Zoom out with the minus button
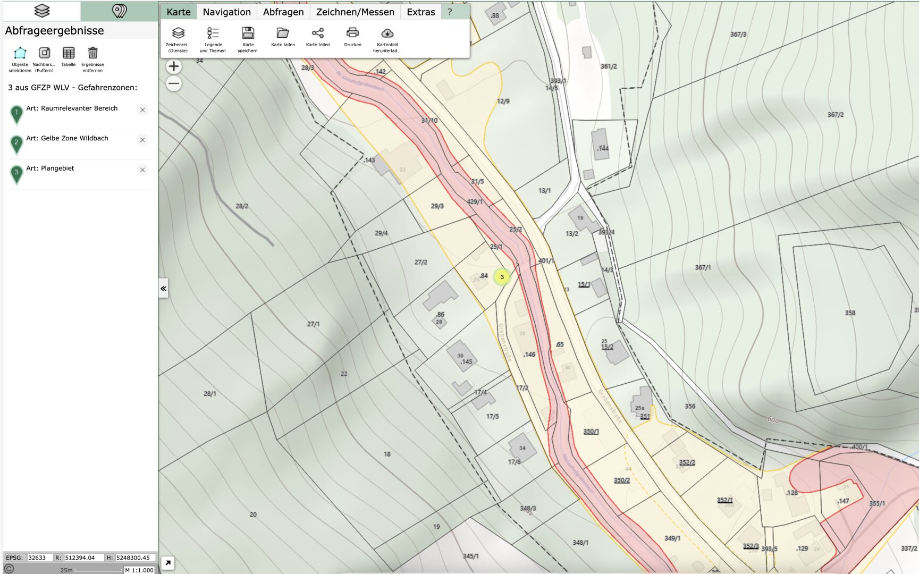 pos(174,83)
